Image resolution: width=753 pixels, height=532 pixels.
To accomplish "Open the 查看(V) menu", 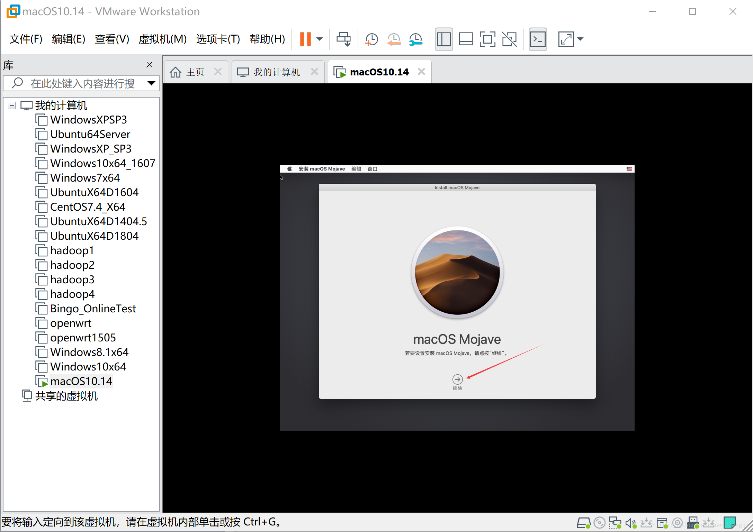I will (112, 39).
